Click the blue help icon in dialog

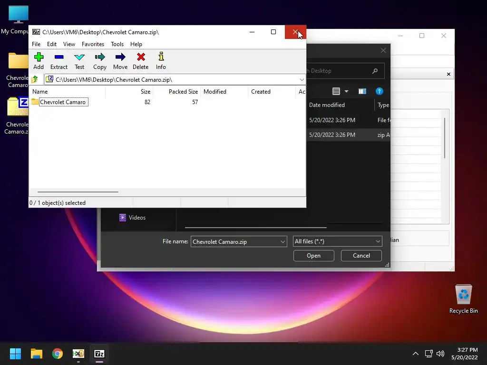[379, 91]
